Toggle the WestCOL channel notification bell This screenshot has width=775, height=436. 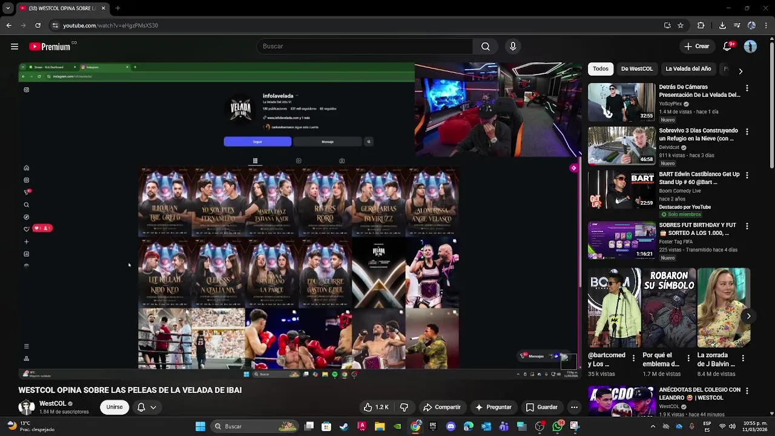coord(141,407)
